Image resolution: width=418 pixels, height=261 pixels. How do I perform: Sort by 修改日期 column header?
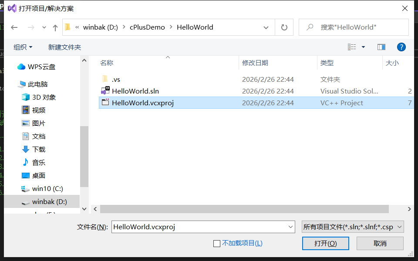click(x=255, y=63)
